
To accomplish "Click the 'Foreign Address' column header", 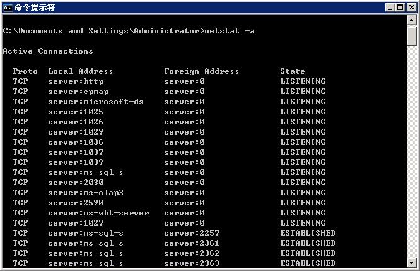I will (202, 71).
